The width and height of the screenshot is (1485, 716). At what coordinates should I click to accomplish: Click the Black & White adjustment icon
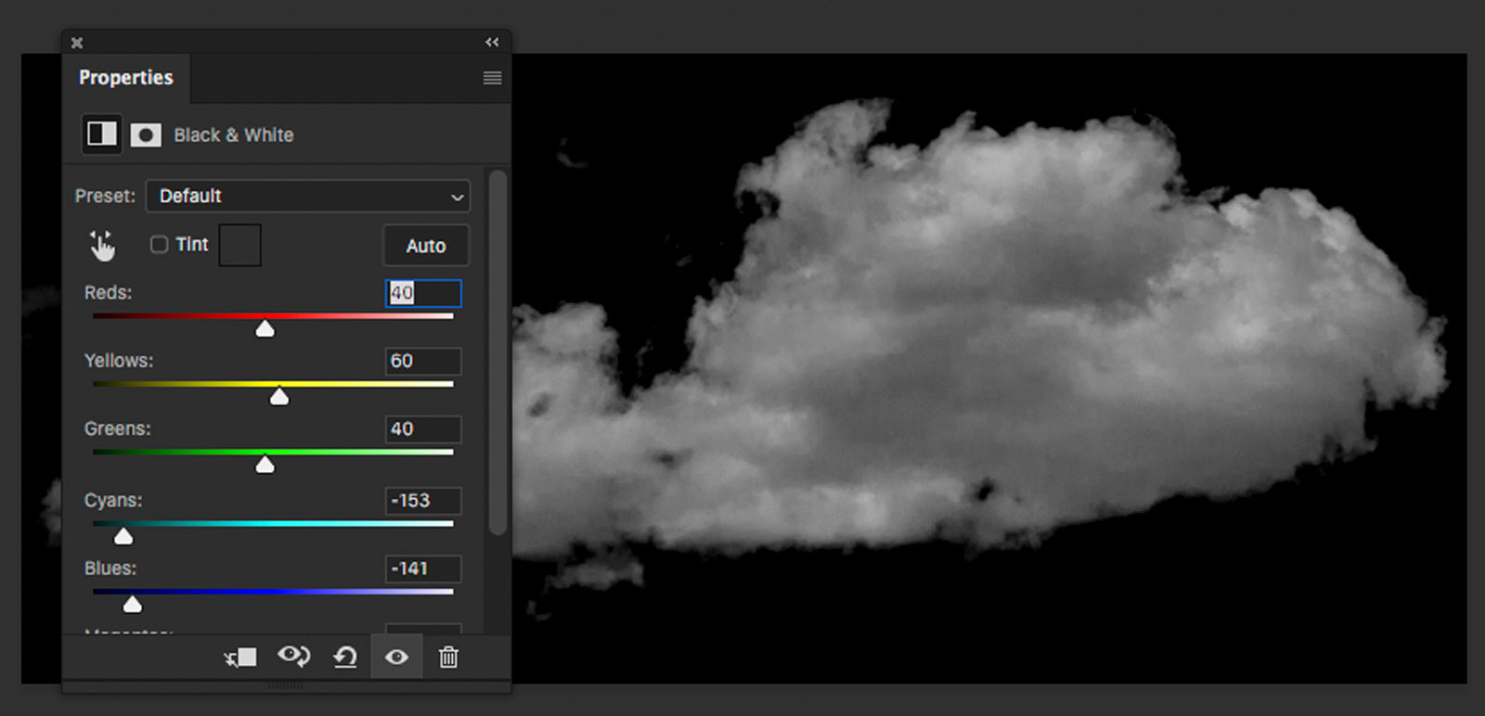click(102, 134)
